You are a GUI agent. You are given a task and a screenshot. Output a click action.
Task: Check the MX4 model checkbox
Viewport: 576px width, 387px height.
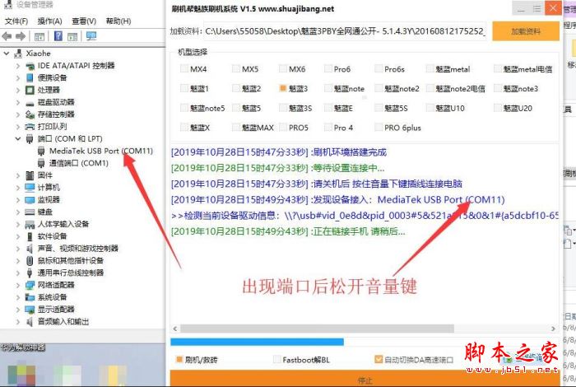click(x=184, y=68)
